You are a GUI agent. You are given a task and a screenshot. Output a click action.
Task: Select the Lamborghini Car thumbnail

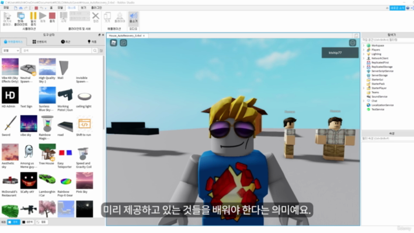point(47,181)
